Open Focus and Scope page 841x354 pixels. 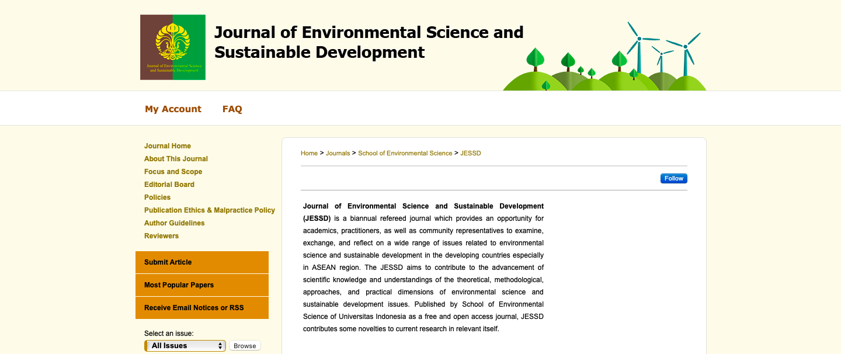pos(173,172)
